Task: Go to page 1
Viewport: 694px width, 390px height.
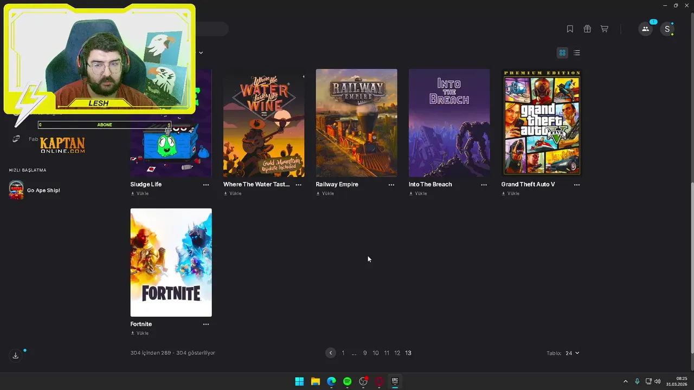Action: coord(343,353)
